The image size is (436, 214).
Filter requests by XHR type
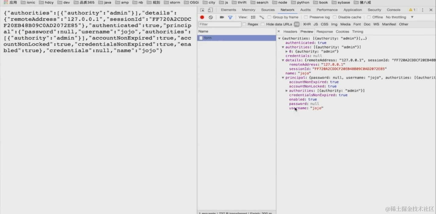(x=307, y=24)
